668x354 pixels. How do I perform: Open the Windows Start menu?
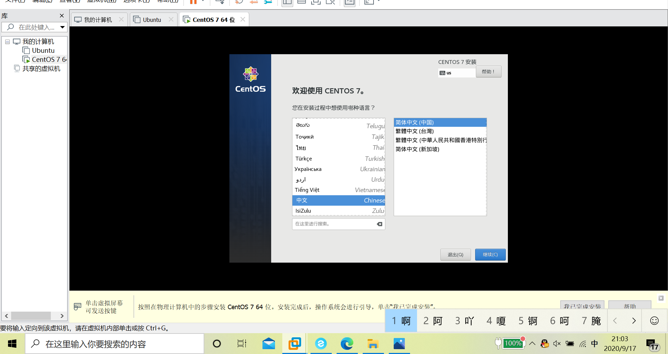tap(12, 344)
